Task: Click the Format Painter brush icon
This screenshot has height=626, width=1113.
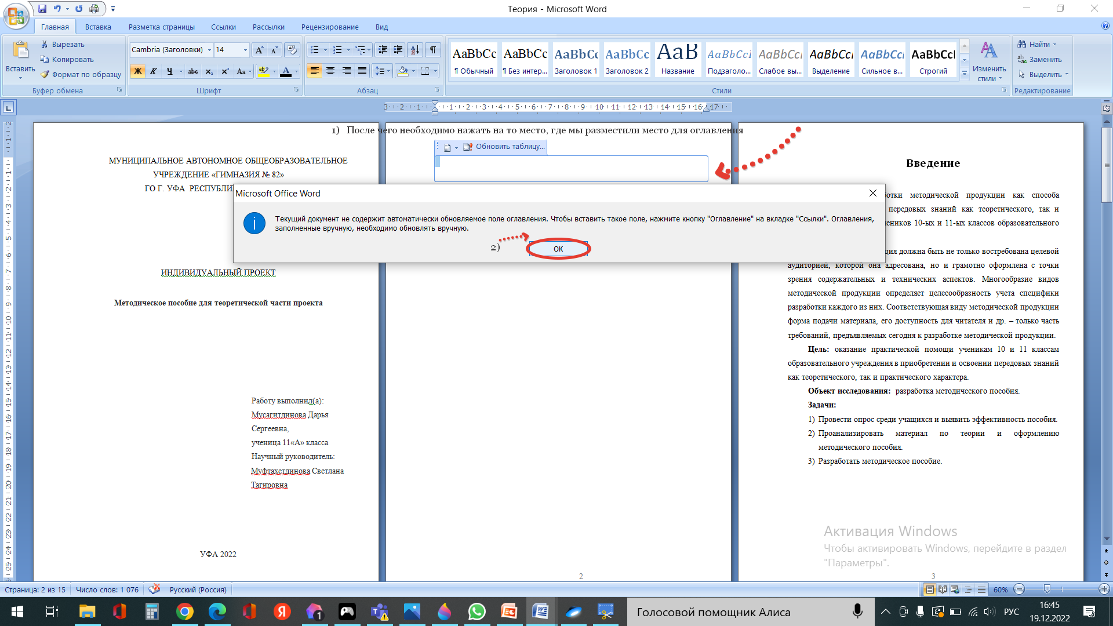Action: point(45,74)
